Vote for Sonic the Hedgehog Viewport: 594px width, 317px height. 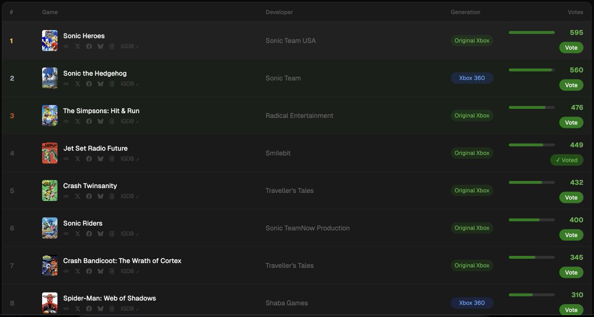pos(571,85)
